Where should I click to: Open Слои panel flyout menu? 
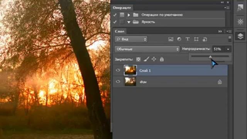pyautogui.click(x=229, y=31)
